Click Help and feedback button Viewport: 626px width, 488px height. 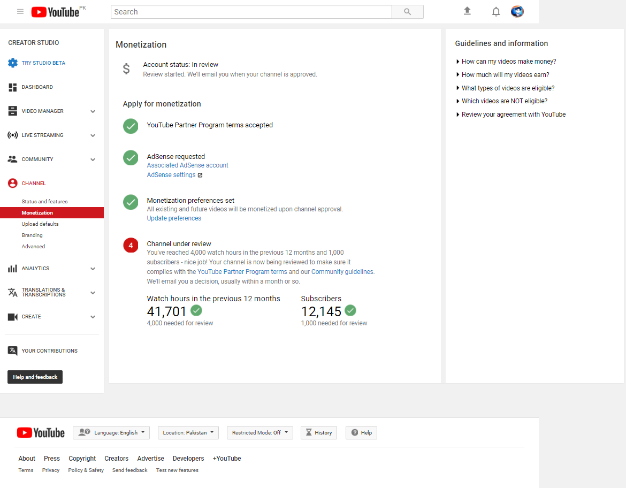coord(35,377)
